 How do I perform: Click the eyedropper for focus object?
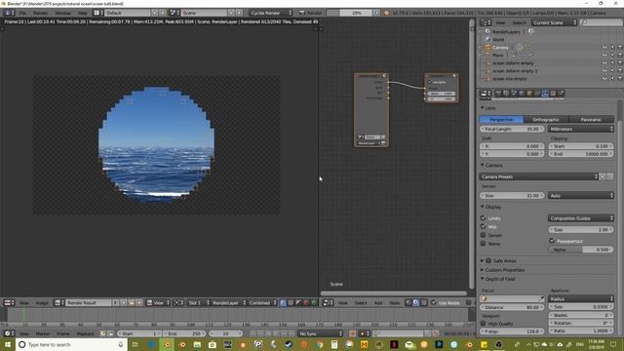coord(542,298)
